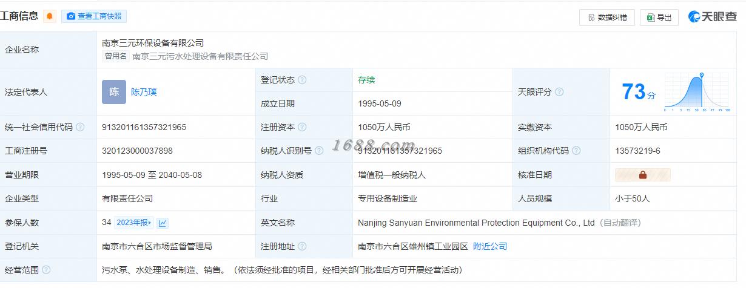This screenshot has width=746, height=288.
Task: Click the 工商信息 section heading
Action: pos(19,16)
